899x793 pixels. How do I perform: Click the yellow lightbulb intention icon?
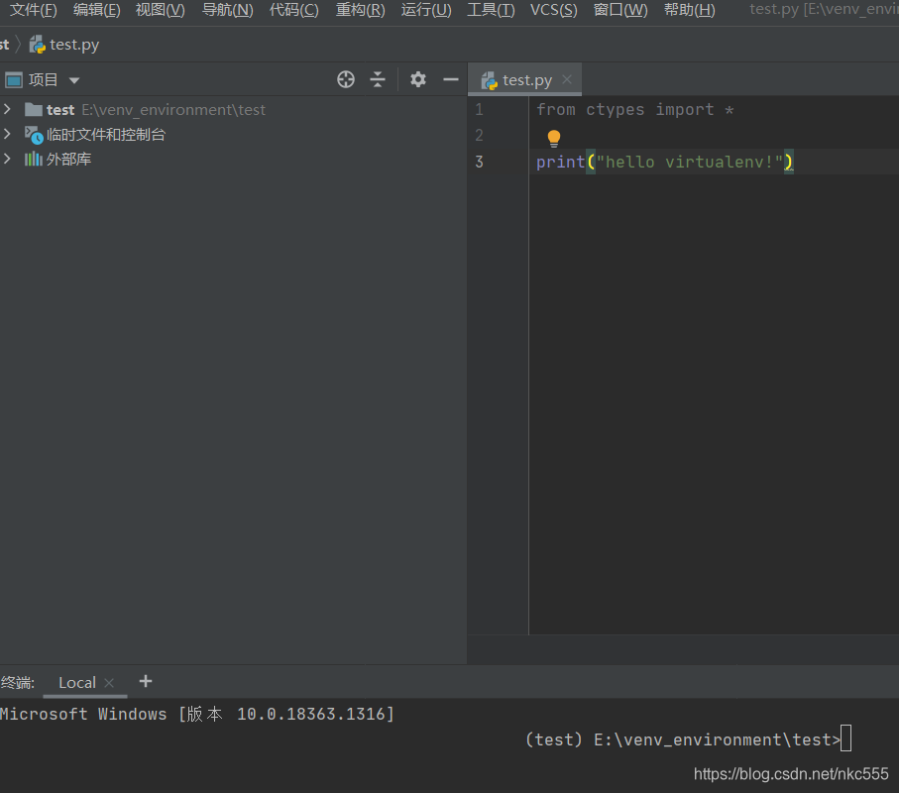[554, 138]
